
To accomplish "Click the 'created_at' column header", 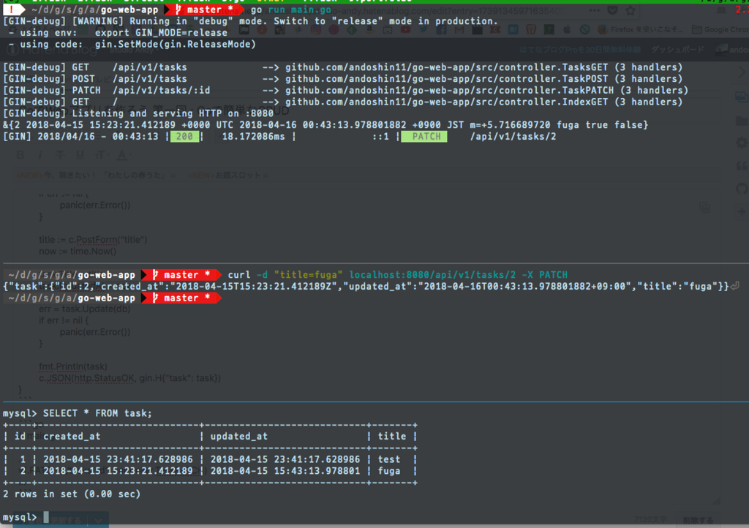I will coord(72,437).
